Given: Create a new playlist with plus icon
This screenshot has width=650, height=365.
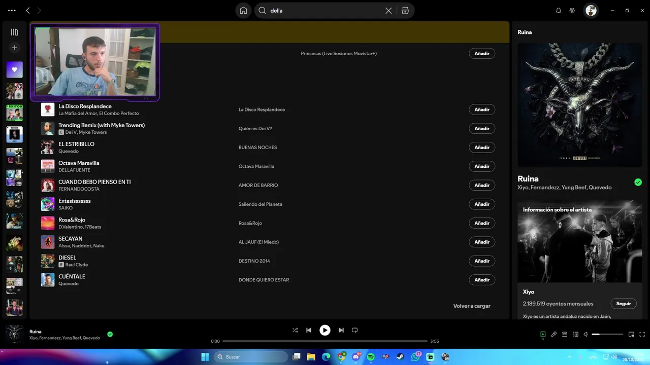Looking at the screenshot, I should pos(14,48).
